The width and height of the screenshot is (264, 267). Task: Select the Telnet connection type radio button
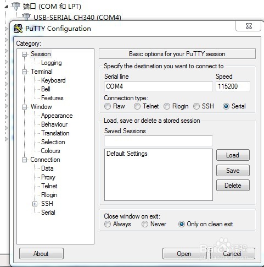[137, 106]
